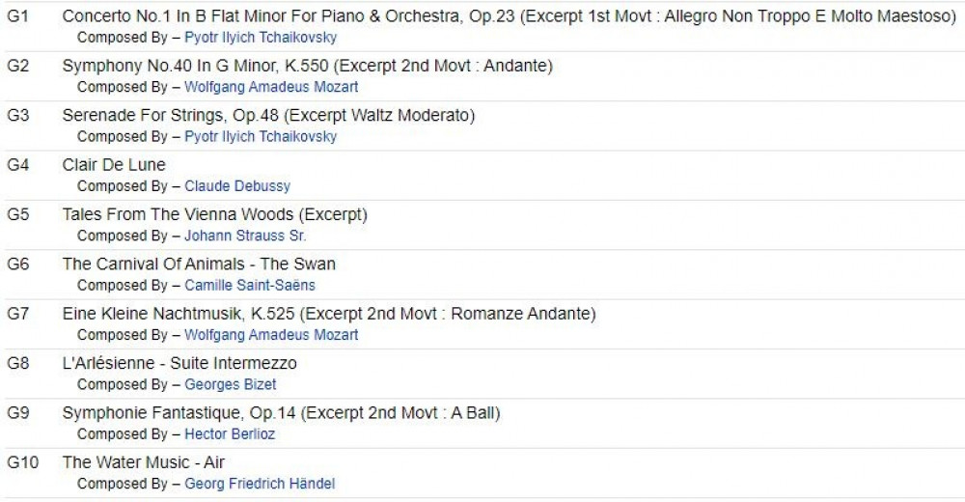Open the Wolfgang Amadeus Mozart link for Symphony No.40

[271, 87]
